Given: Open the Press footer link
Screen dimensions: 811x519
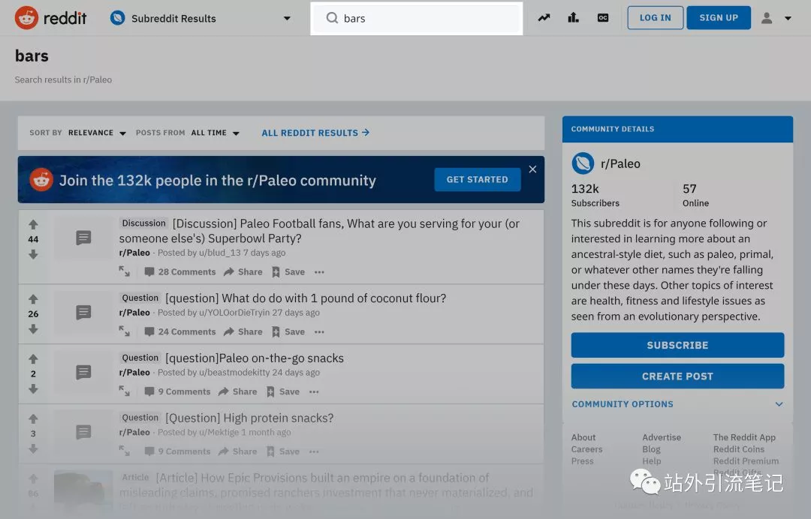Looking at the screenshot, I should 583,461.
